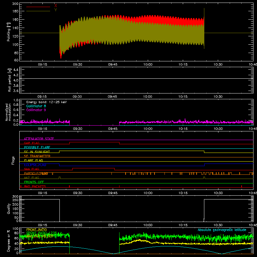Image resolution: width=257 pixels, height=257 pixels.
Task: Select the Quality axis title
Action: [x=9, y=208]
